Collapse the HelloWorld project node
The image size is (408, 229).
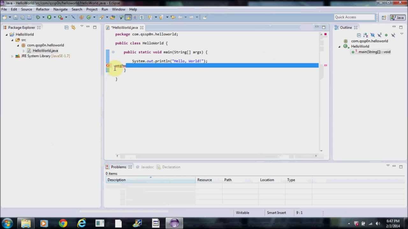(6, 34)
